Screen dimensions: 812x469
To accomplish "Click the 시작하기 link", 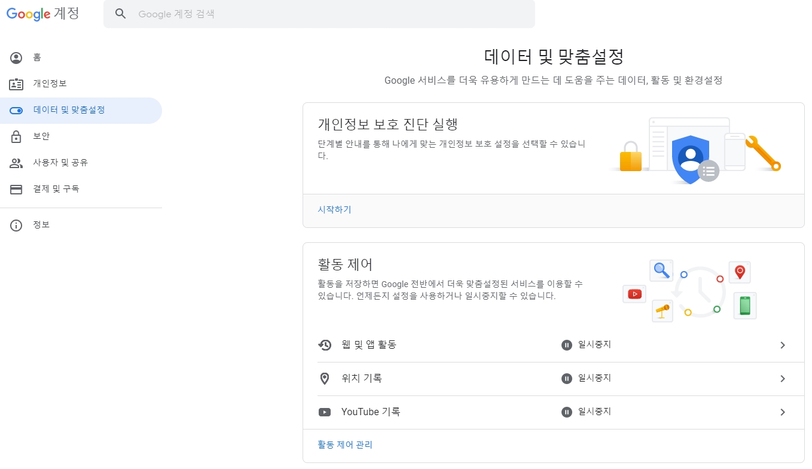I will (334, 210).
